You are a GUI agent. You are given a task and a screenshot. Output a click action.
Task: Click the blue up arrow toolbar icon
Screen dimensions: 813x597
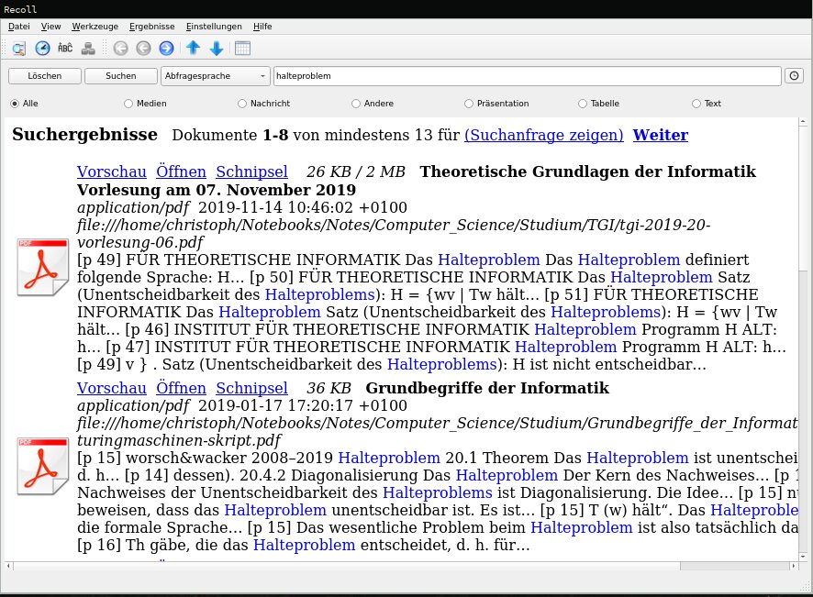coord(193,48)
